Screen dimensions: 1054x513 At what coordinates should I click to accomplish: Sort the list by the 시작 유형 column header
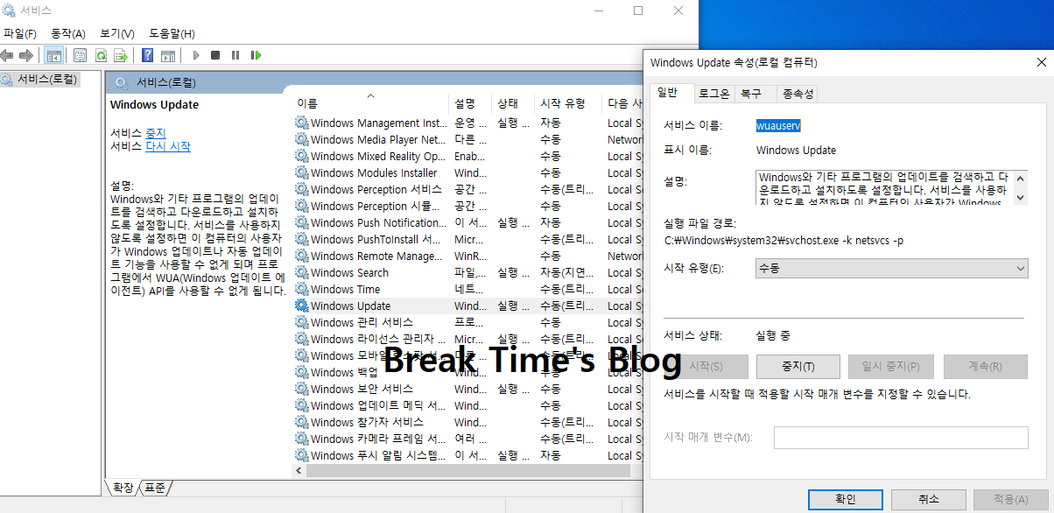[x=567, y=102]
